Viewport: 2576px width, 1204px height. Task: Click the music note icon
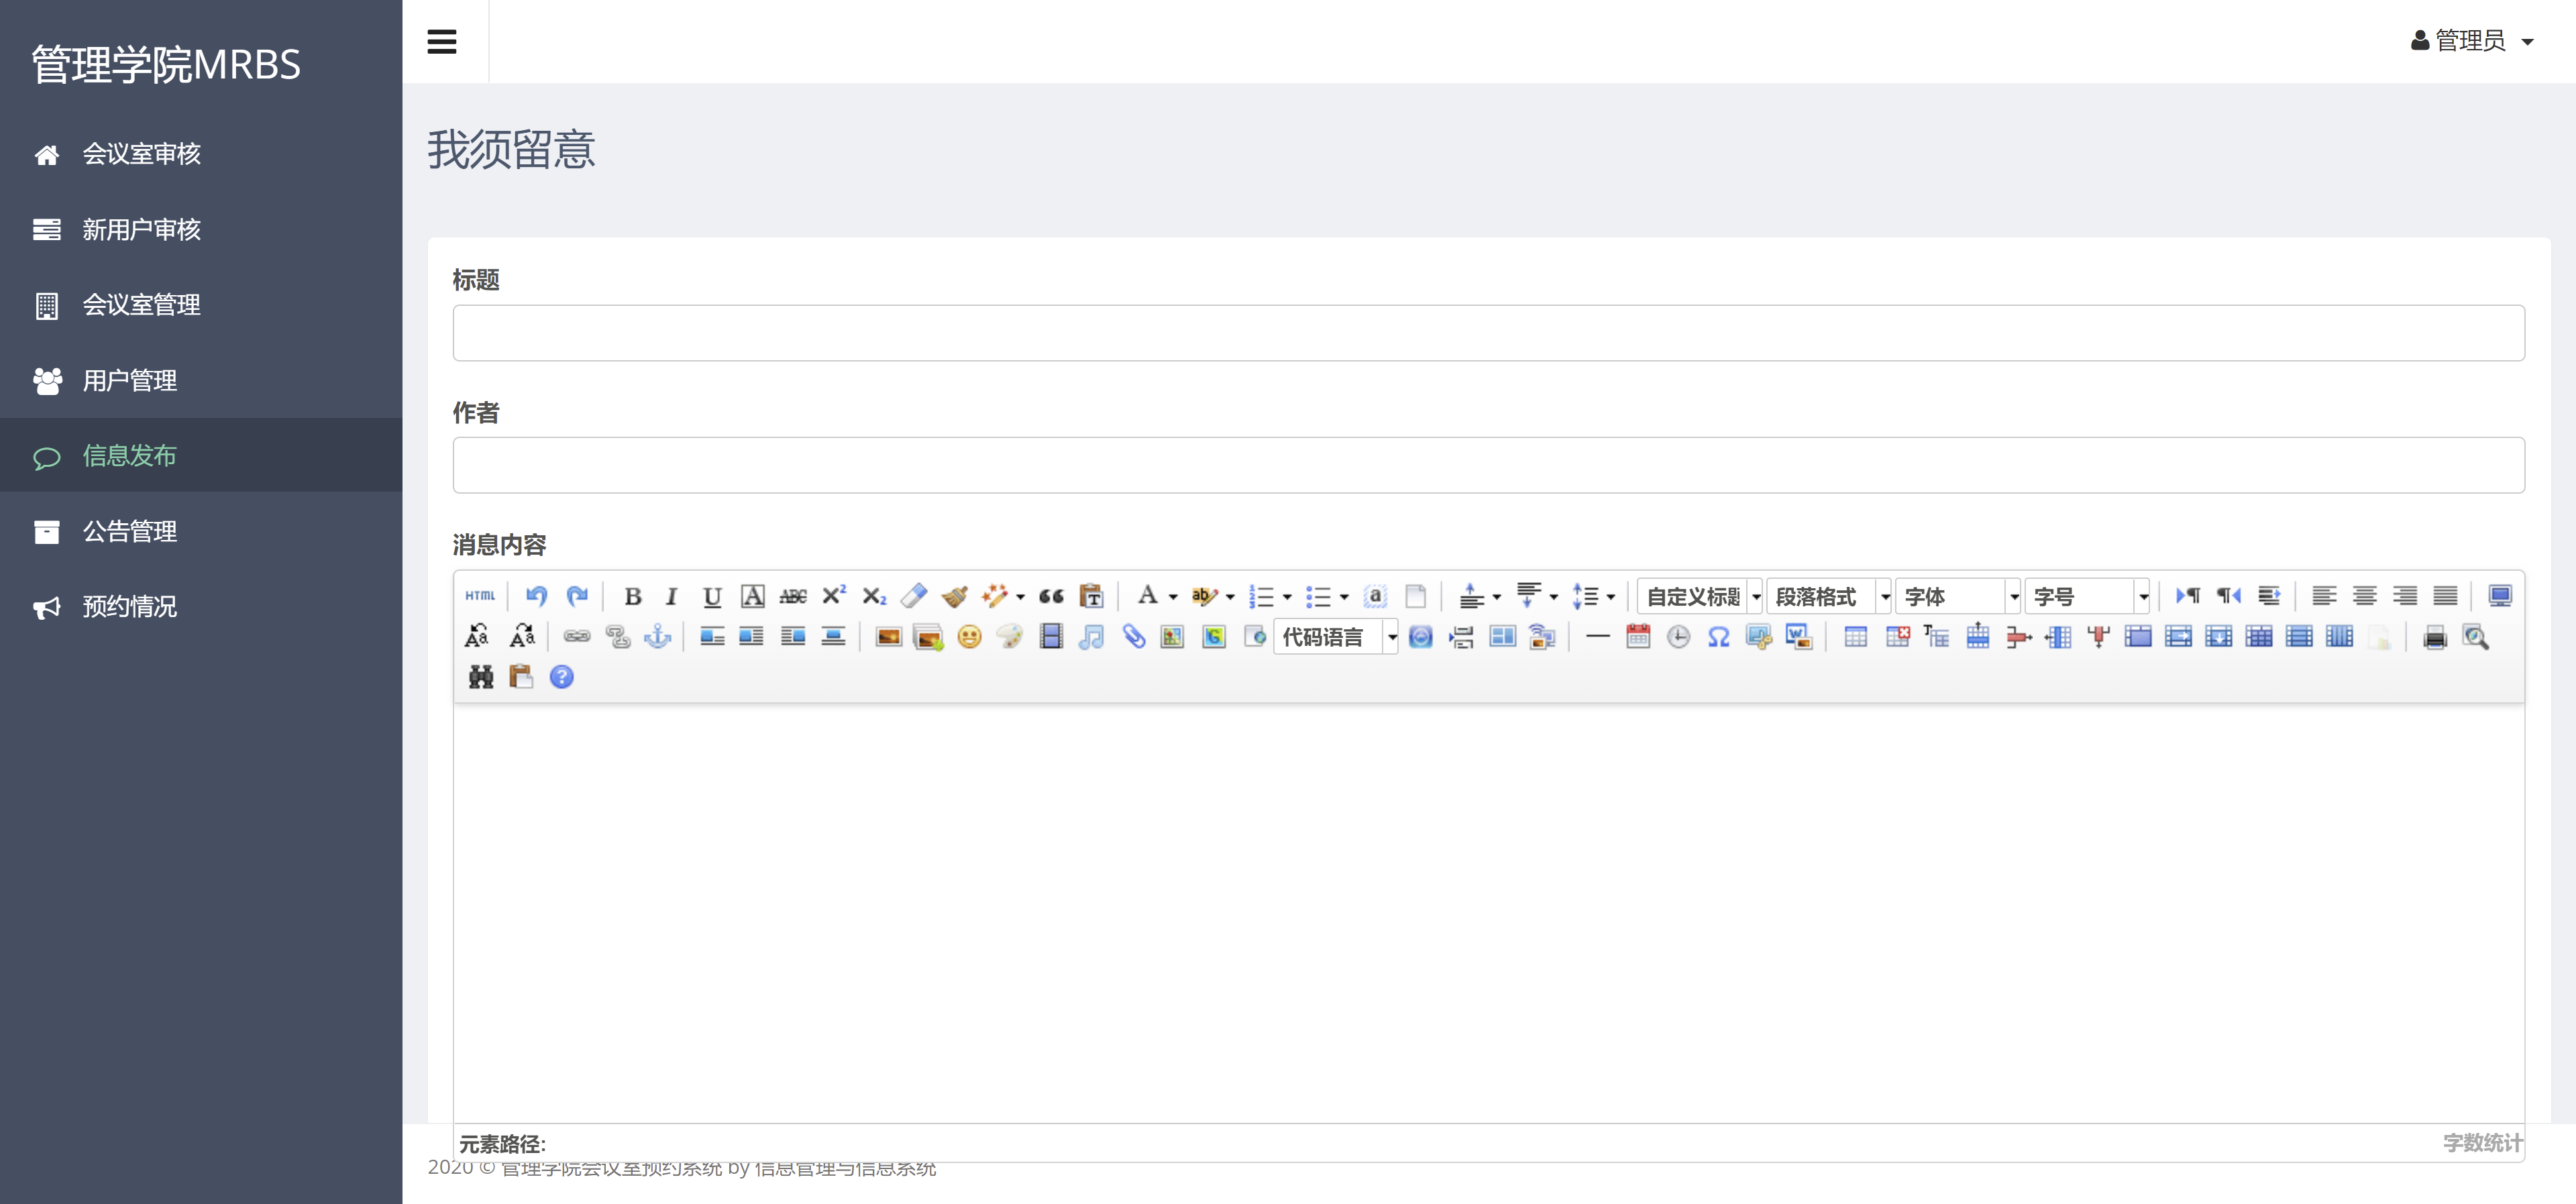[1091, 637]
